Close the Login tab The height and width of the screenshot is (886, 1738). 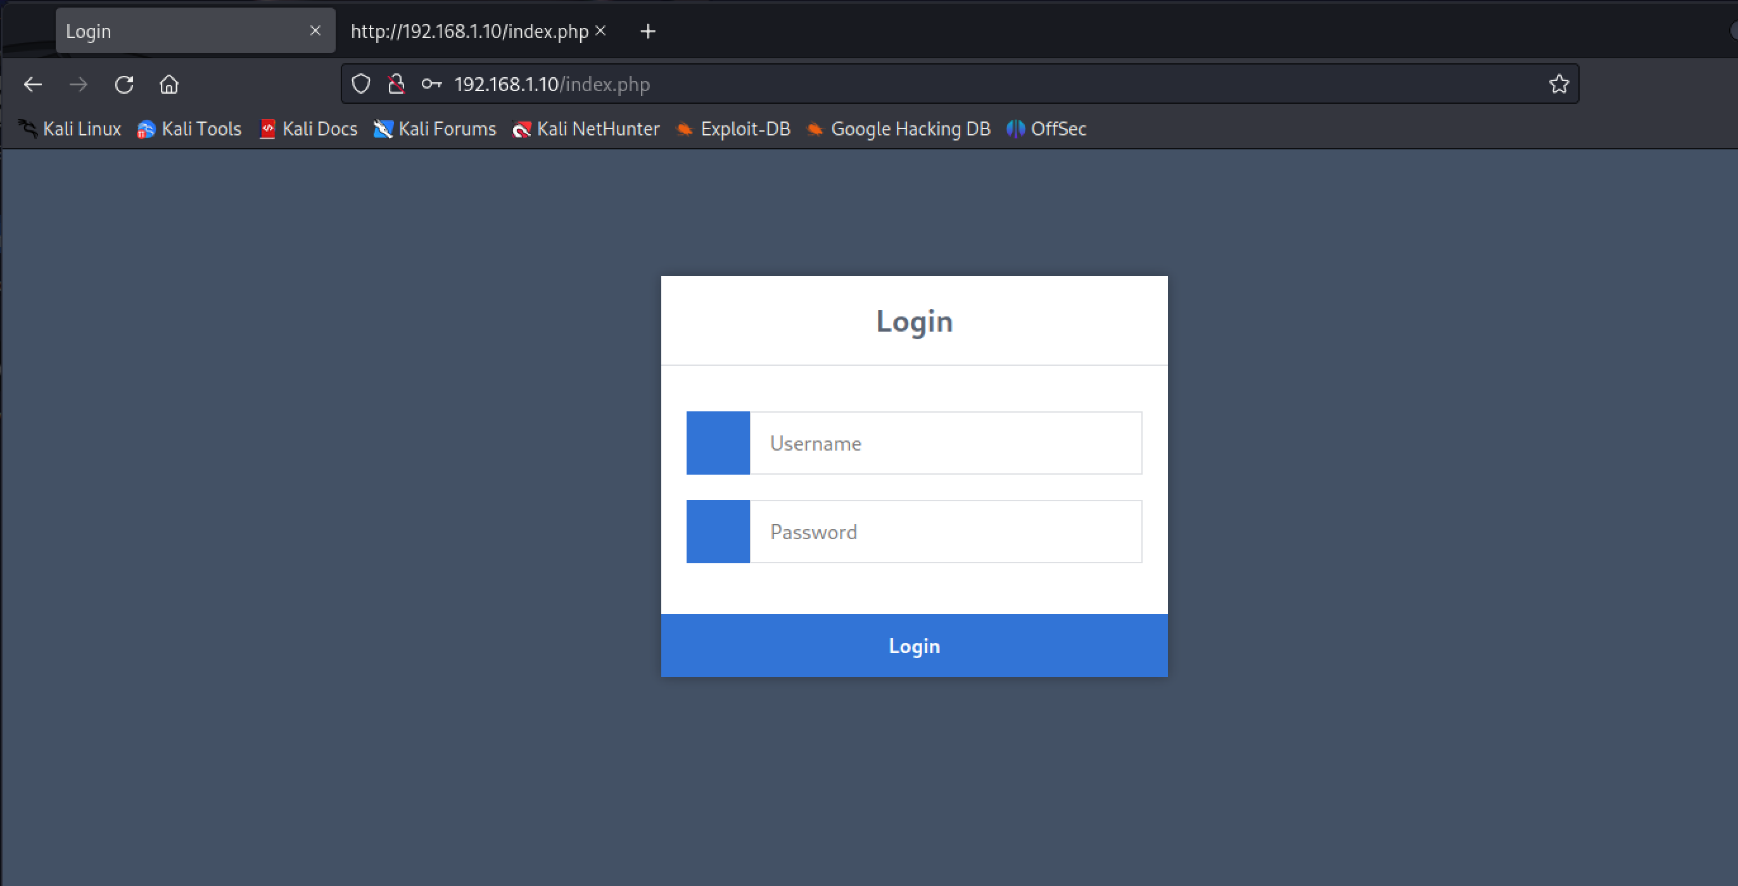(x=315, y=30)
